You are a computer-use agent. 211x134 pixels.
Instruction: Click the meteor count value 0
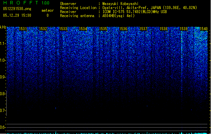pyautogui.click(x=48, y=15)
